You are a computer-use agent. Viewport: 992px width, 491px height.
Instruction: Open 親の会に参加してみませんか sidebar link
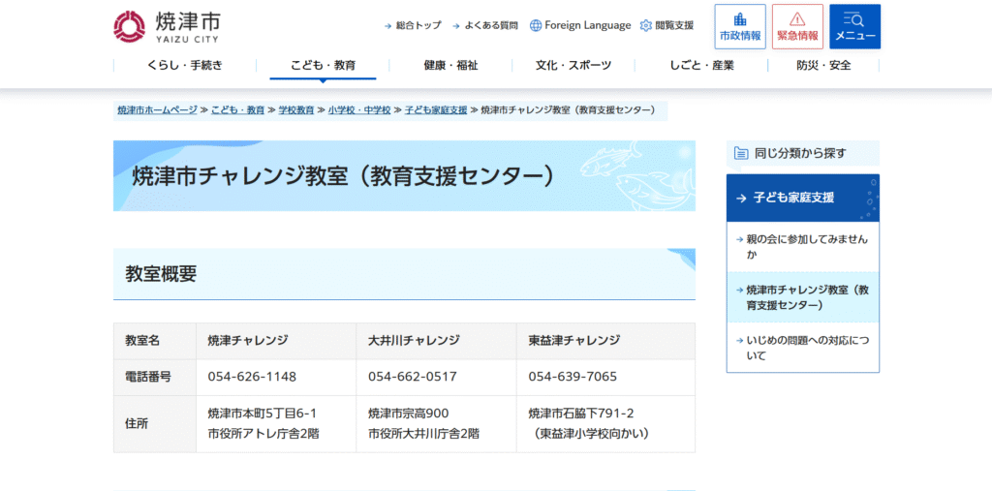806,247
